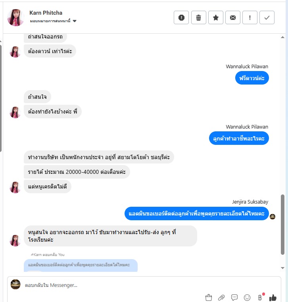Viewport: 288px width, 302px height.
Task: Open the assign conversation dropdown arrow
Action: coord(75,21)
